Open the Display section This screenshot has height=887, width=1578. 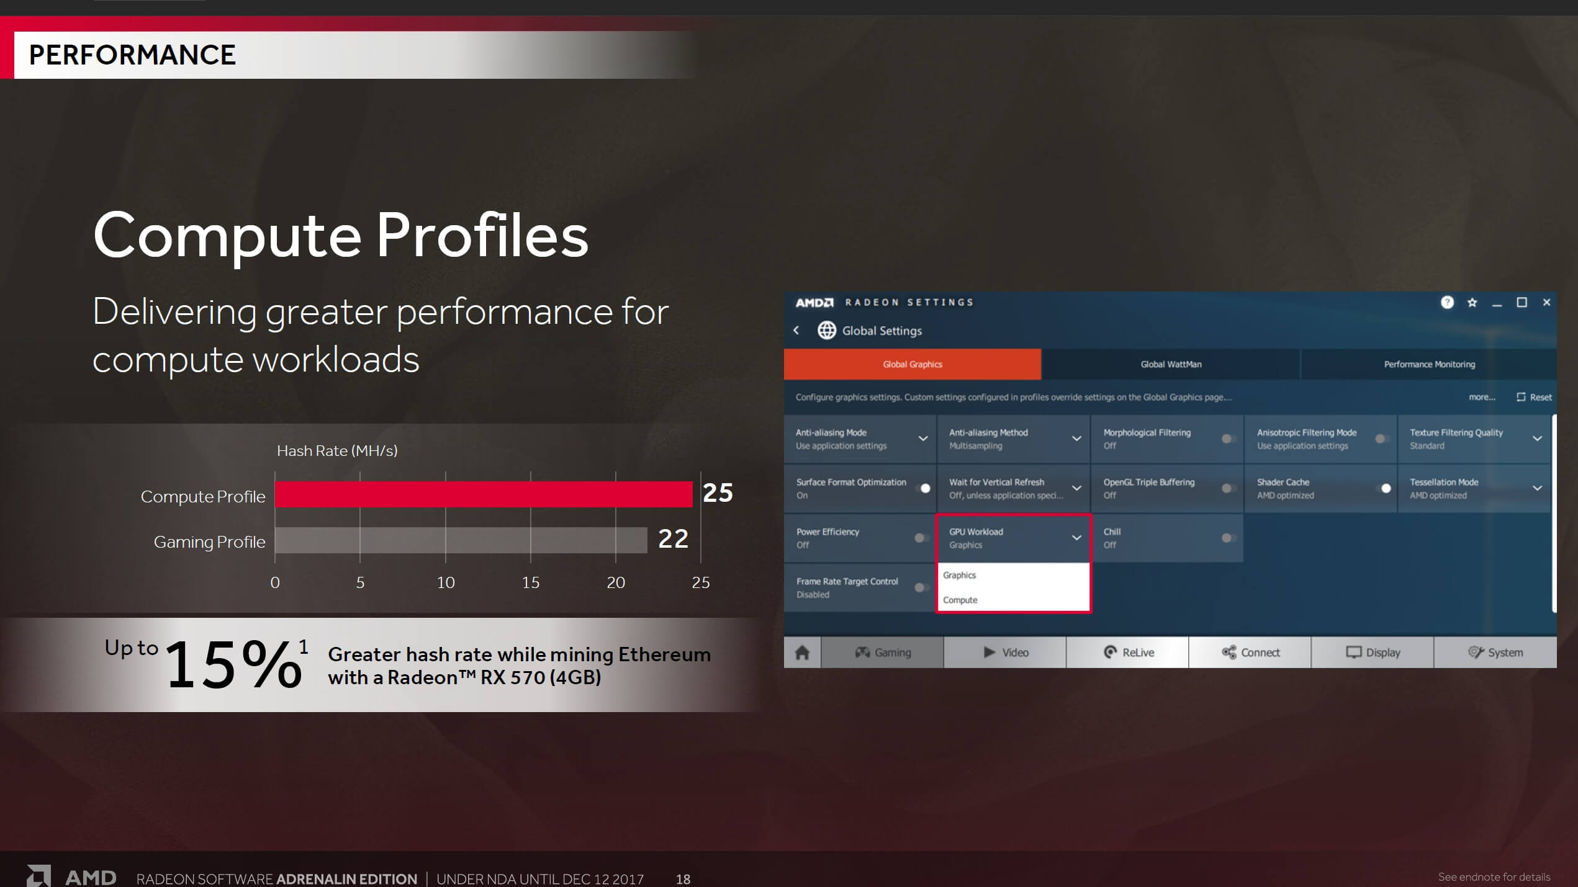(1373, 652)
